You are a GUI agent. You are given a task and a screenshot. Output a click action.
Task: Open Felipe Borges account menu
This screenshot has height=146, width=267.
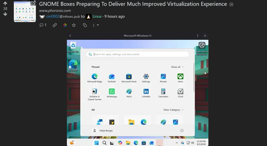click(x=103, y=131)
